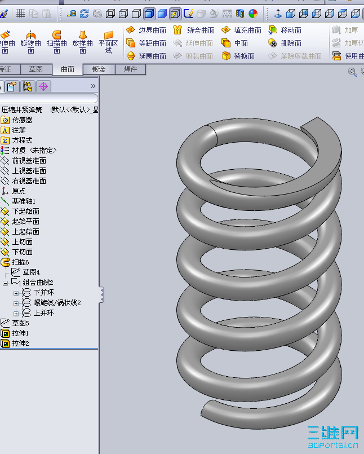The width and height of the screenshot is (364, 454).
Task: Select 原点 in the feature tree
Action: [x=14, y=191]
